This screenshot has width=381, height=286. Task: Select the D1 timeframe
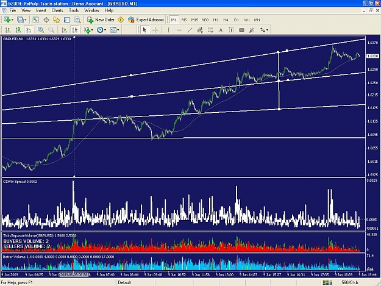coord(236,20)
